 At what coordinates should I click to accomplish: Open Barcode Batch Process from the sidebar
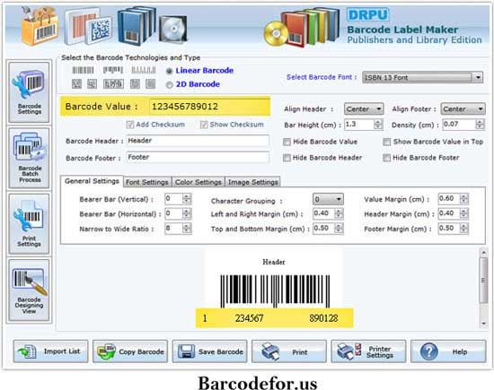(29, 158)
